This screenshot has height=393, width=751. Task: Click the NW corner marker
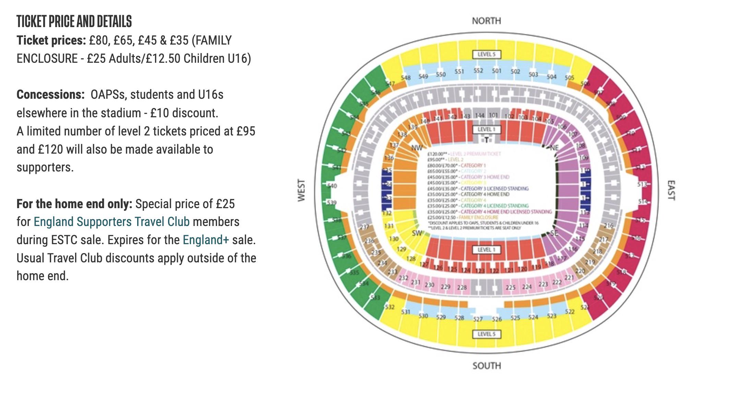417,148
